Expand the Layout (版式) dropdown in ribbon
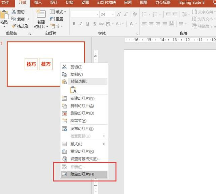This screenshot has width=216, height=194. pyautogui.click(x=58, y=12)
